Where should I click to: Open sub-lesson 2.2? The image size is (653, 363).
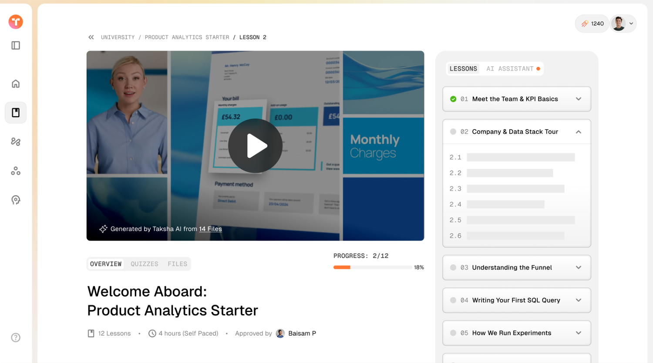coord(502,173)
